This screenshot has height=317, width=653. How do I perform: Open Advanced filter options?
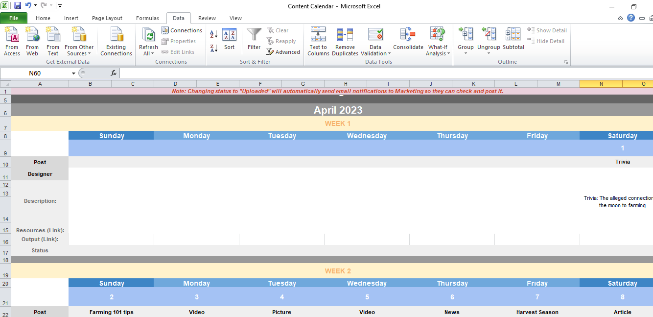(283, 52)
